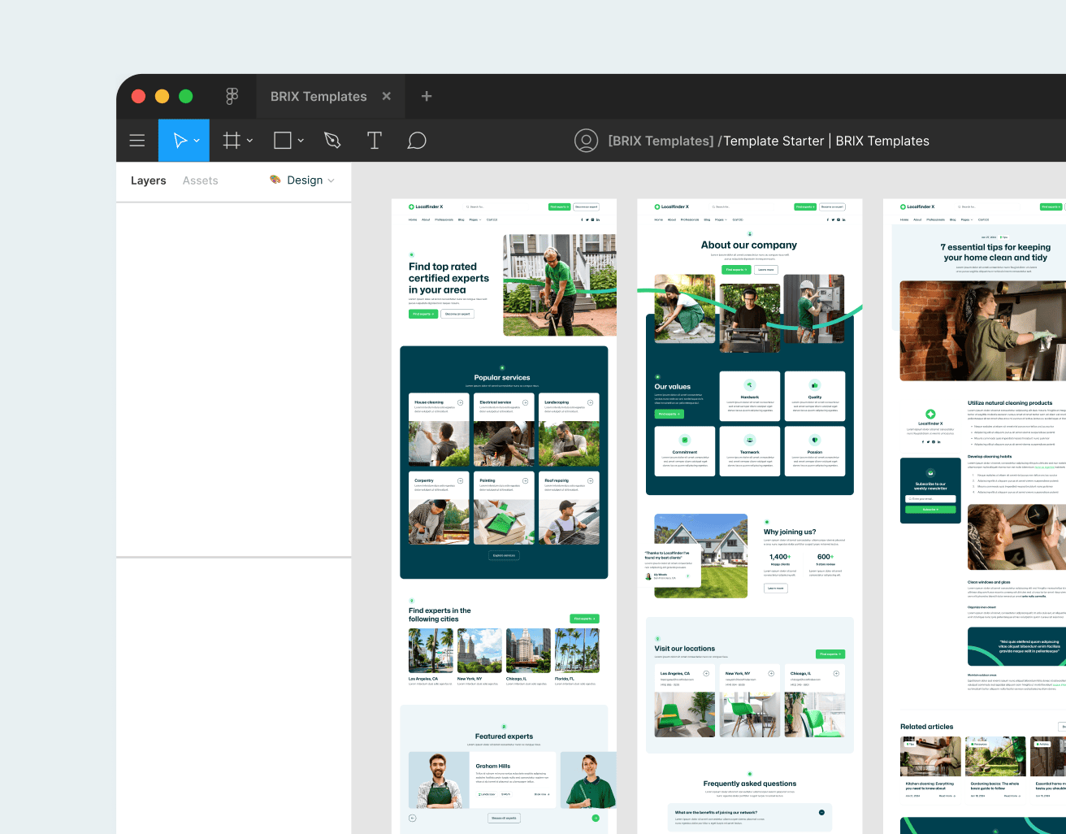Select the '1,400+' statistic text
Viewport: 1066px width, 834px height.
point(779,557)
